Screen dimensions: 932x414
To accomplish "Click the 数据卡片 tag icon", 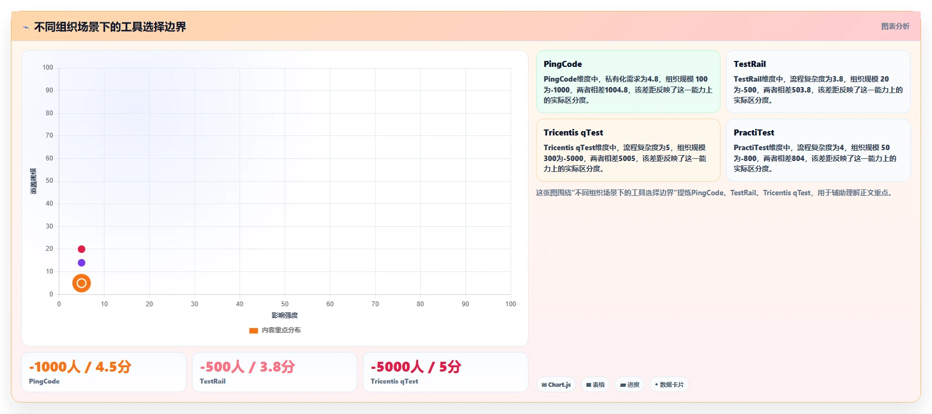I will click(656, 385).
